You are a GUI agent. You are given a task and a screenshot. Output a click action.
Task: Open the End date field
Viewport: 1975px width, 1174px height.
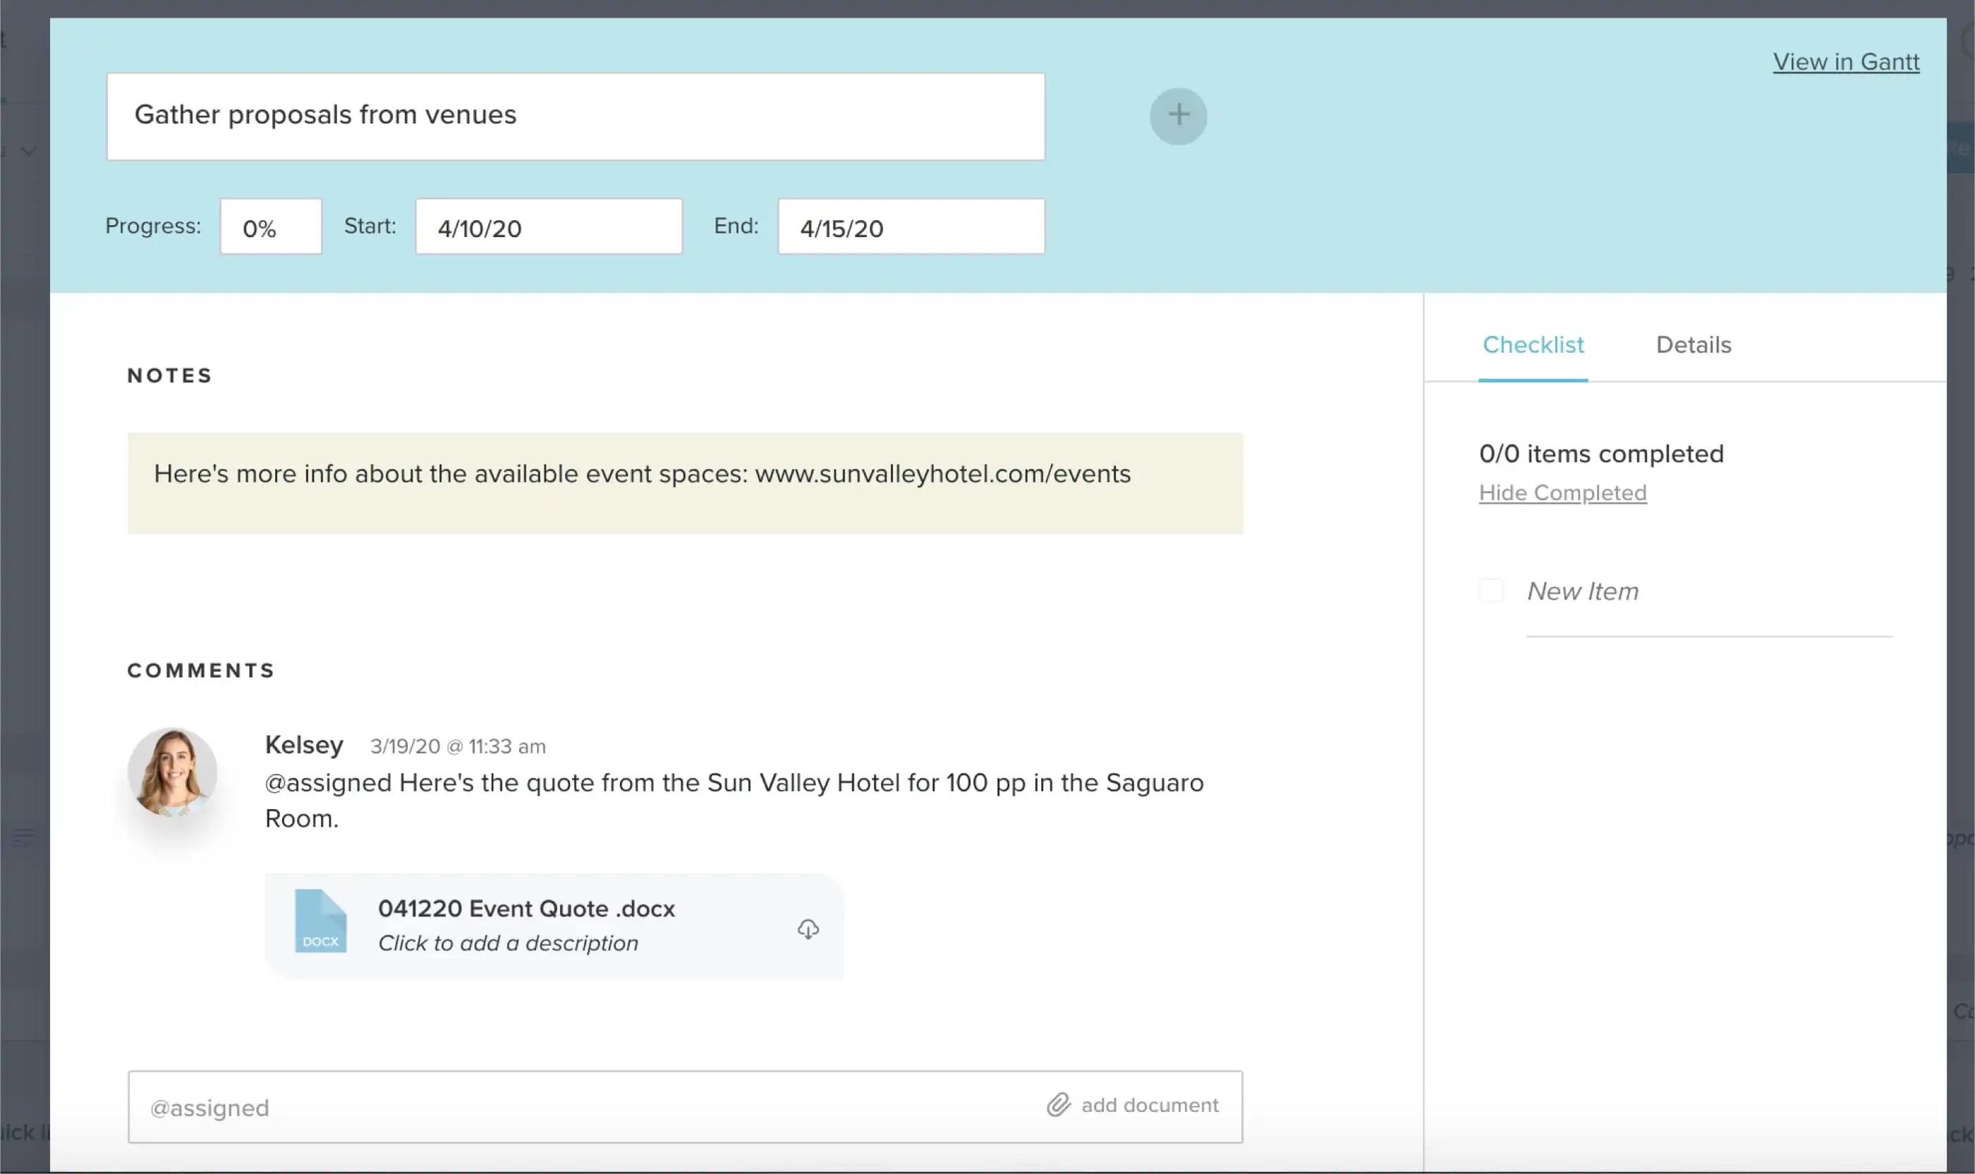(x=911, y=227)
